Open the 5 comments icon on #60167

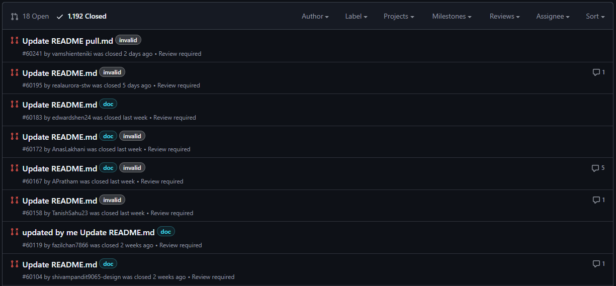595,168
